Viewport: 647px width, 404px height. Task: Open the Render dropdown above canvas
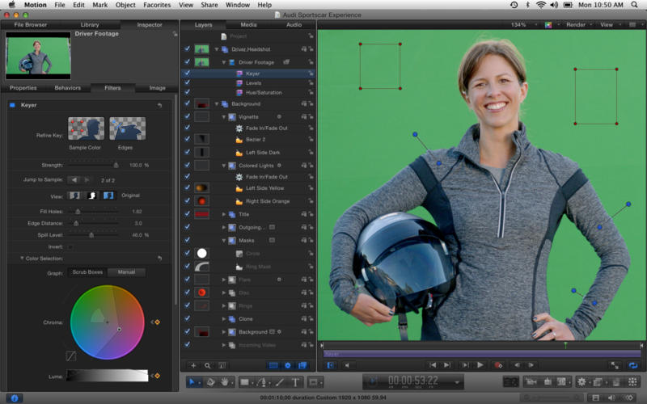[577, 25]
